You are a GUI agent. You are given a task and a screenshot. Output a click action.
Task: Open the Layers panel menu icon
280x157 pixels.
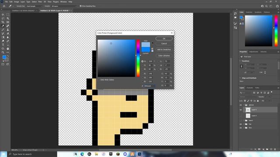(x=278, y=88)
